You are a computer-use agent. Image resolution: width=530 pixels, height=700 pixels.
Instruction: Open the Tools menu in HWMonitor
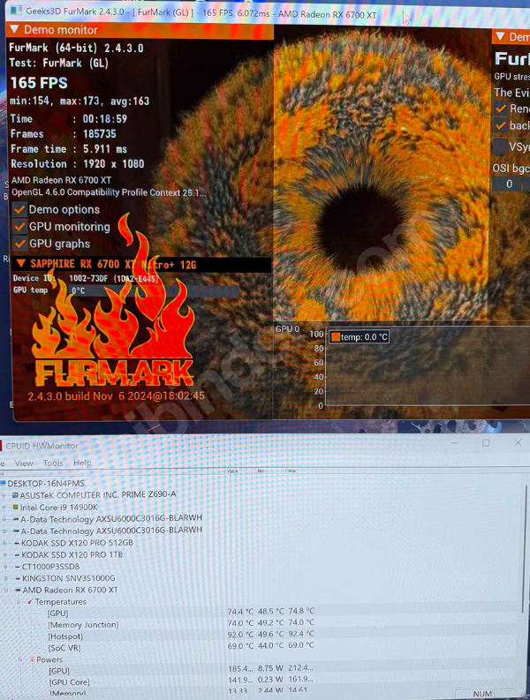coord(53,463)
